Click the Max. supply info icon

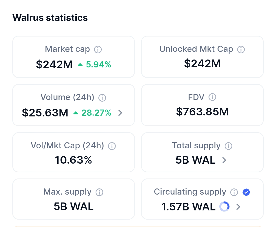99,192
